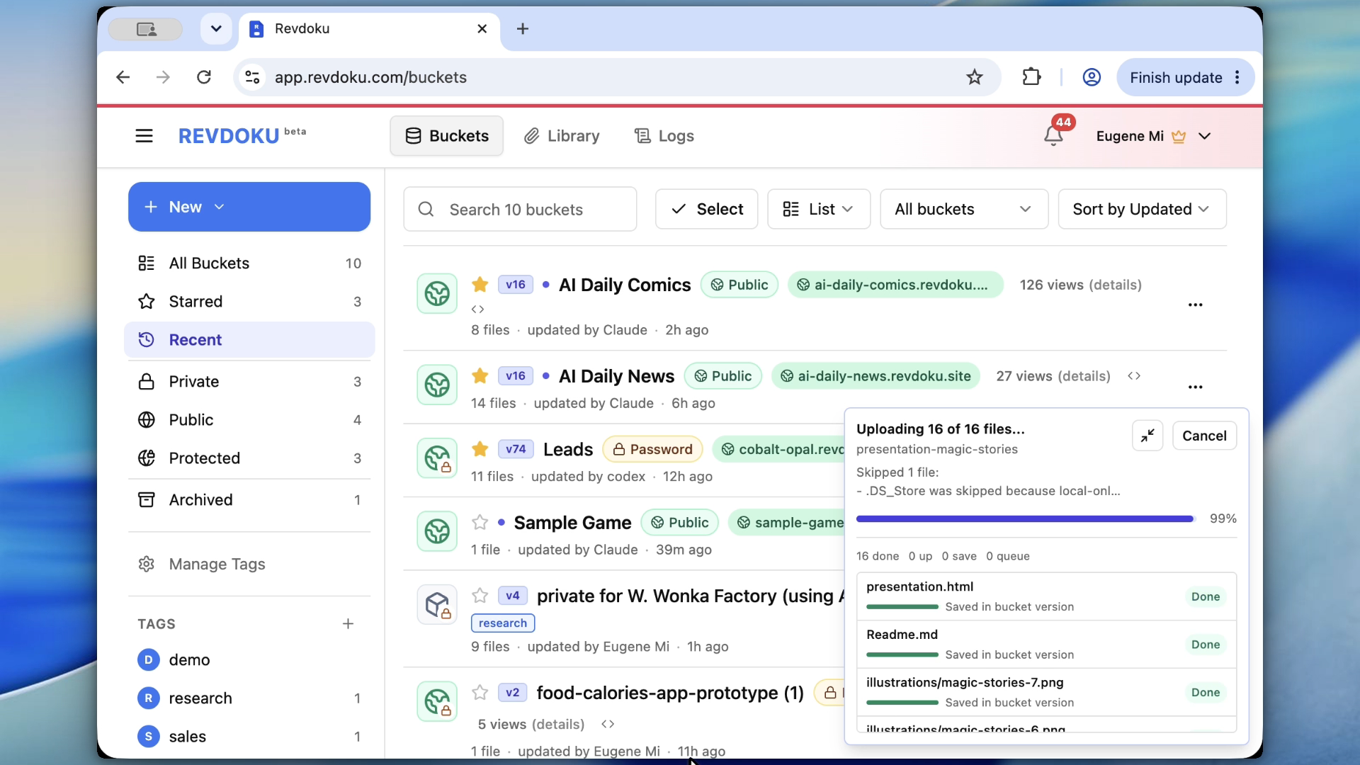This screenshot has width=1360, height=765.
Task: Open more options for AI Daily Comics
Action: [x=1196, y=305]
